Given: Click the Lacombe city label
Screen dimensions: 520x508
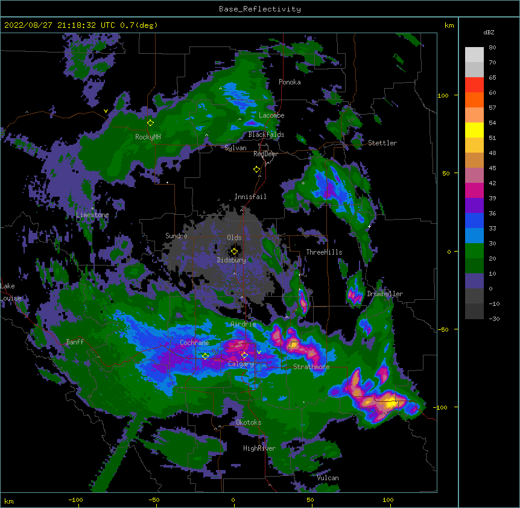Looking at the screenshot, I should (271, 115).
